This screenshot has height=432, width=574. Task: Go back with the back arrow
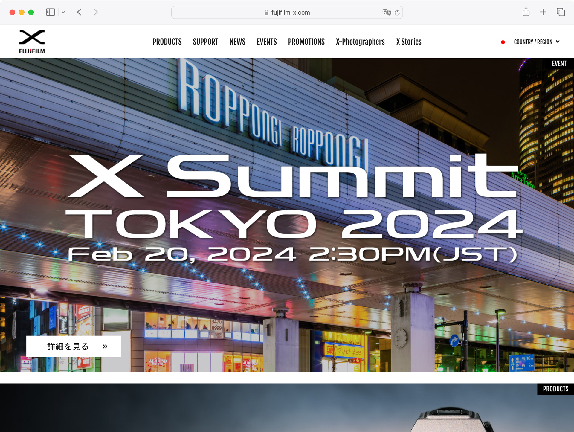(79, 12)
